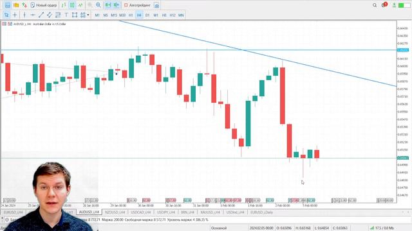Viewport: 412px width, 231px height.
Task: Switch timeframe to W1
Action: click(156, 15)
